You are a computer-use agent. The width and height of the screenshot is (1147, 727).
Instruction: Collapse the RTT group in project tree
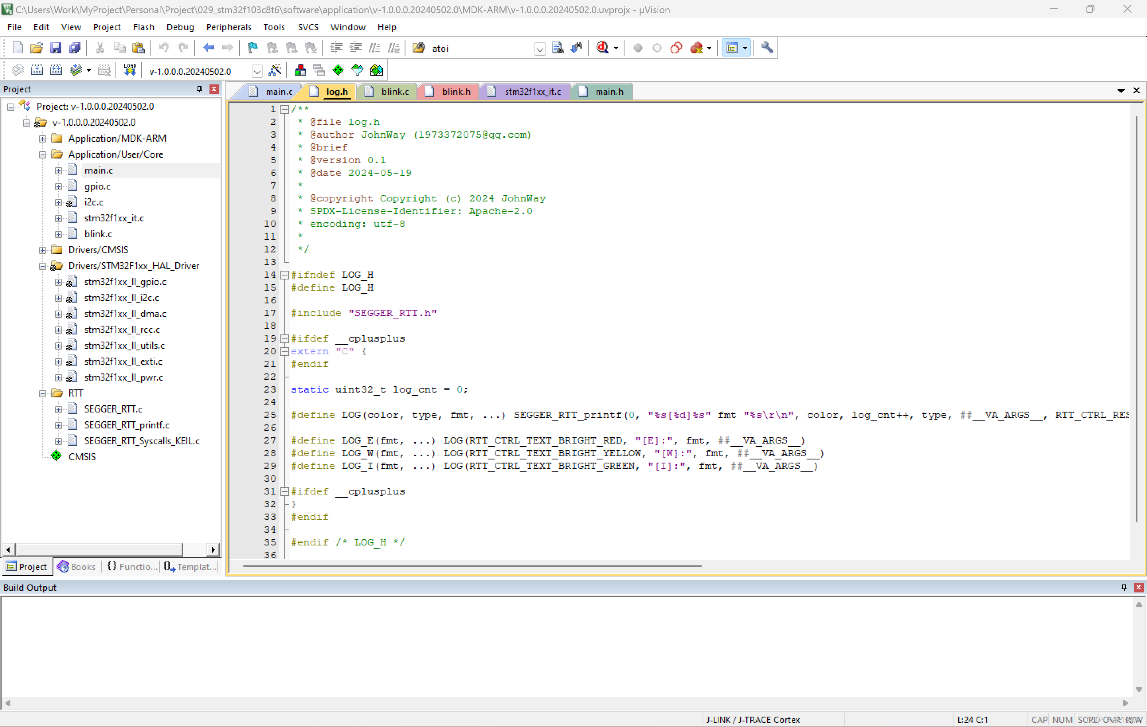(x=42, y=393)
